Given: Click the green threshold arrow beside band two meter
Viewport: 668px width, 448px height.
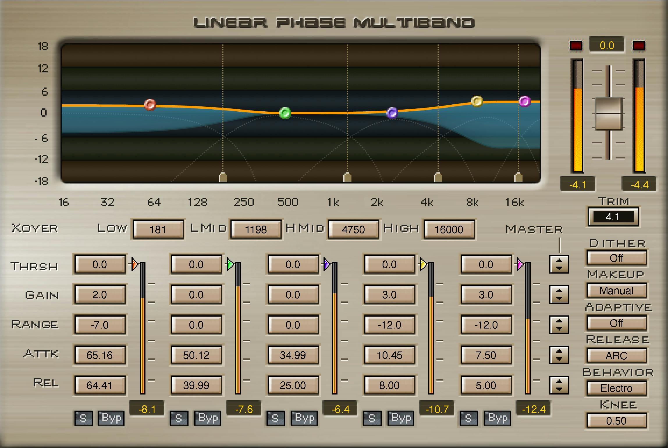Looking at the screenshot, I should (230, 265).
